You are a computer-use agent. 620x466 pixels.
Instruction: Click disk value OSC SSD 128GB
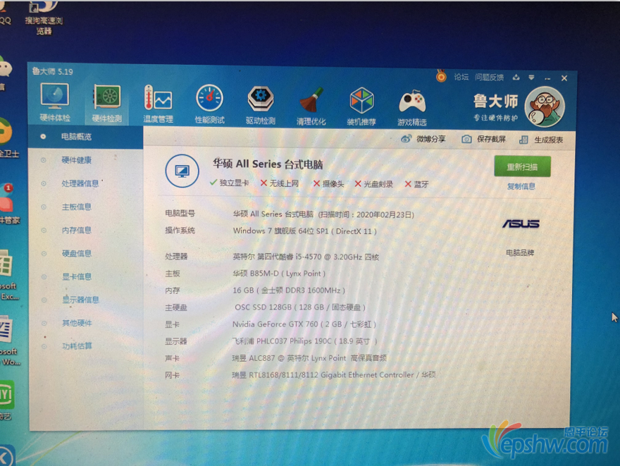coord(300,307)
